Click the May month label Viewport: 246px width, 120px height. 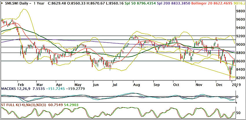click(78, 85)
